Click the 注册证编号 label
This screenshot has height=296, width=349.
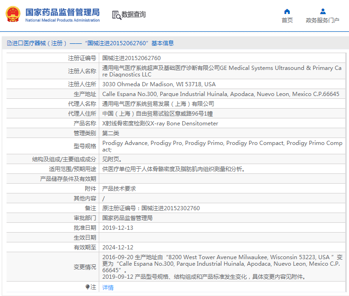point(82,58)
